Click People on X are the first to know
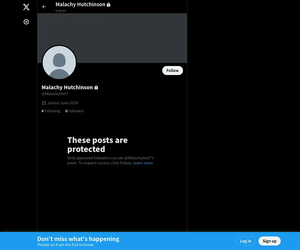Image resolution: width=300 pixels, height=250 pixels. [x=65, y=245]
